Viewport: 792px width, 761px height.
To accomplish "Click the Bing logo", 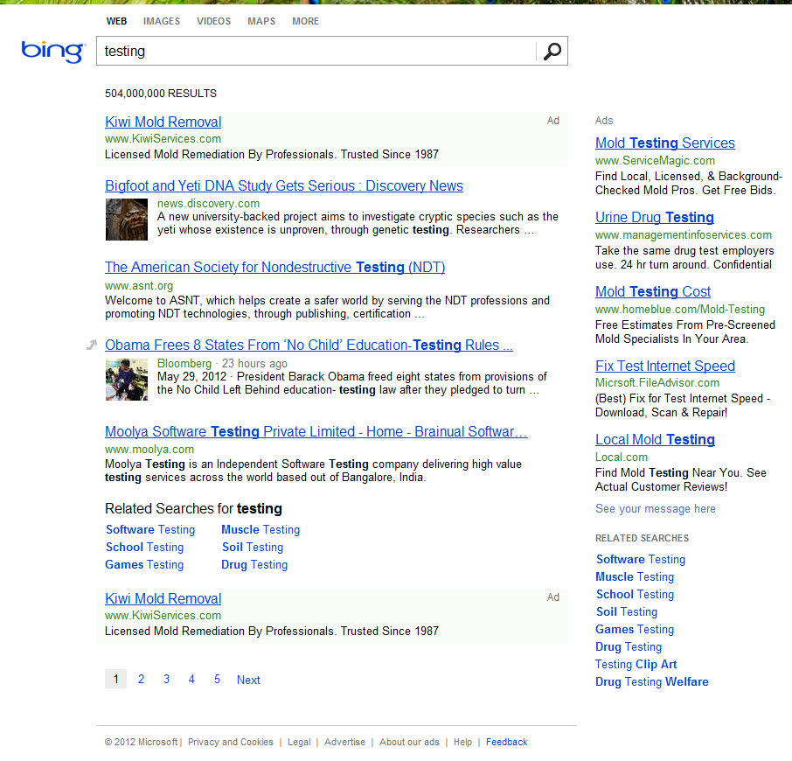I will [x=53, y=52].
